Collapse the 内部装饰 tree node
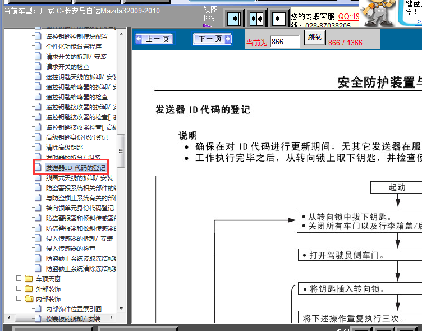This screenshot has height=331, width=422. point(19,299)
